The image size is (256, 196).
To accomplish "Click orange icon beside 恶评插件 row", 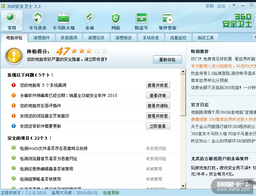I will 14,106.
